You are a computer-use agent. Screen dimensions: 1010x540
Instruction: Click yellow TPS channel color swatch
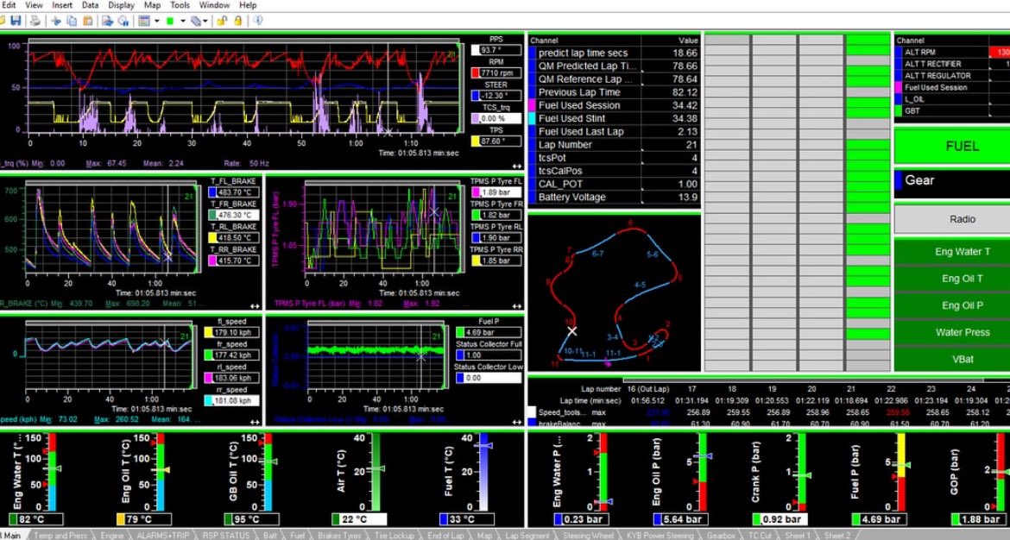[x=476, y=141]
